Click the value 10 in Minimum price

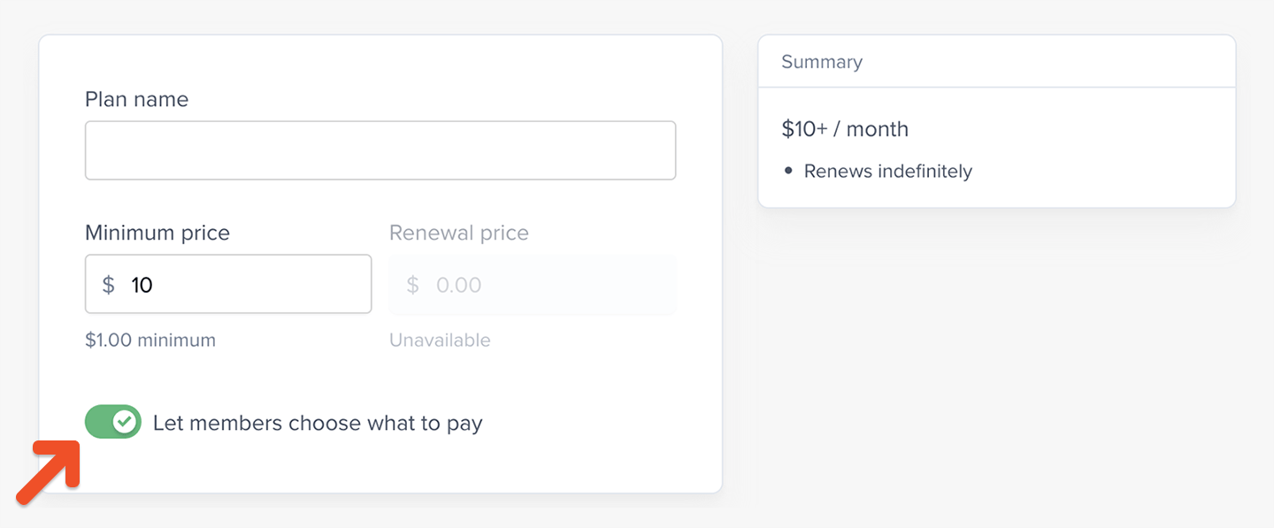pyautogui.click(x=142, y=285)
